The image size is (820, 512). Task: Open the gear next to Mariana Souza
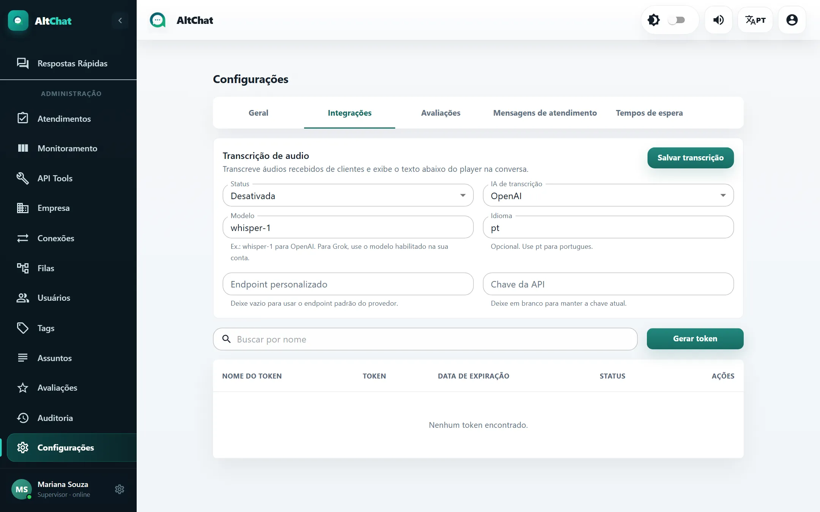(120, 489)
